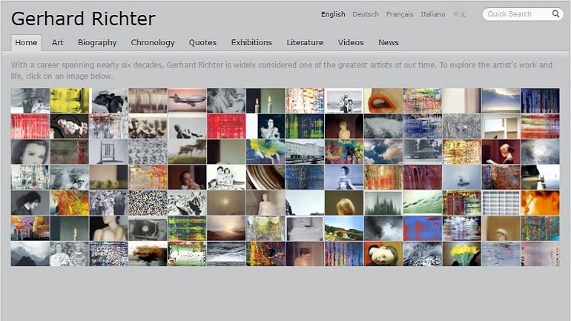Click the woman reading painting thumbnail
Image resolution: width=571 pixels, height=321 pixels.
tap(501, 152)
